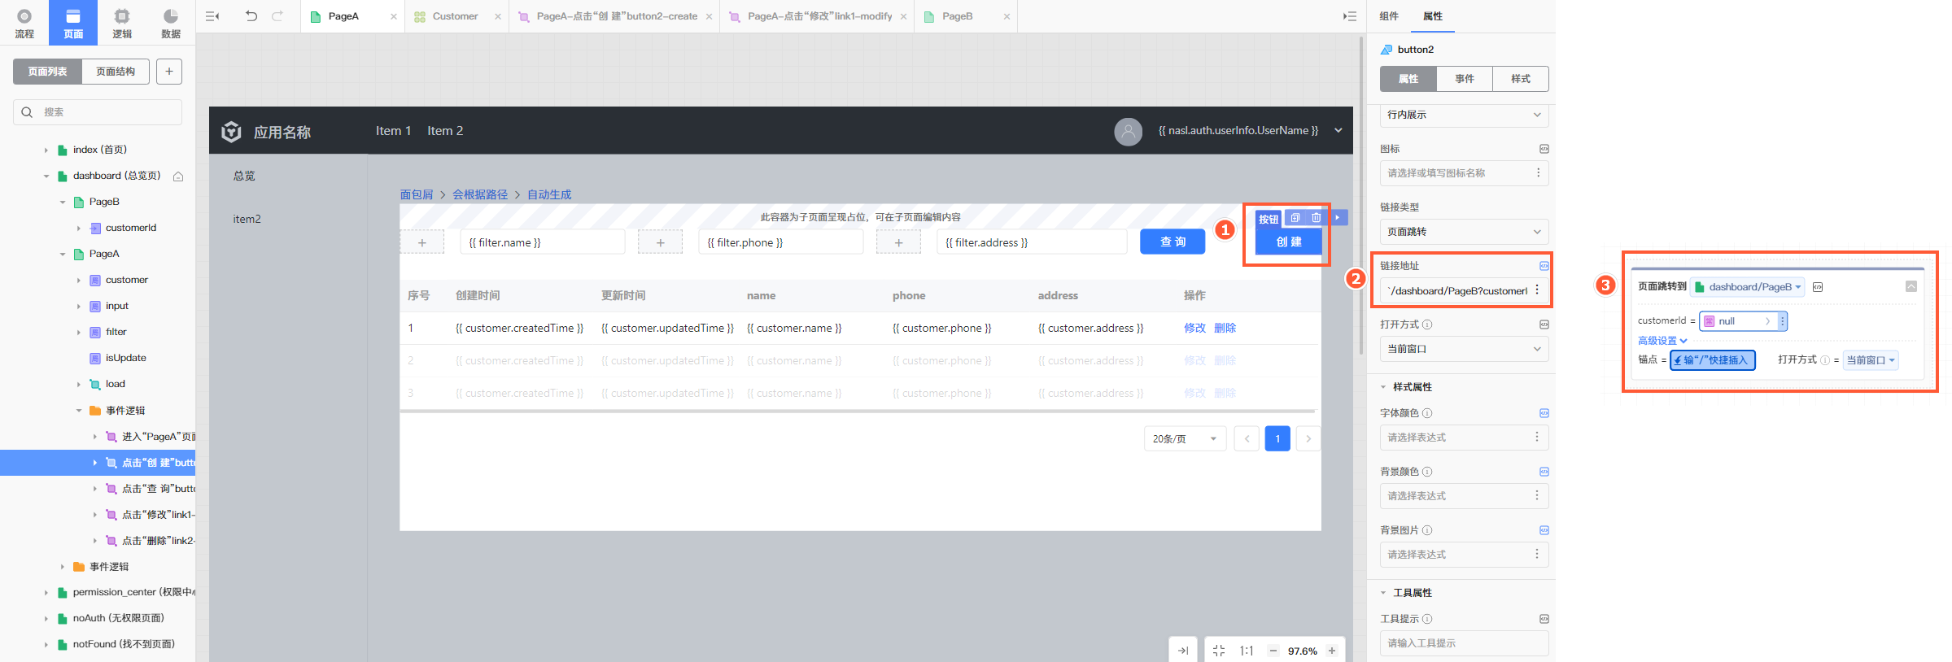The height and width of the screenshot is (662, 1952).
Task: Toggle code mode for 链接地址 property
Action: point(1544,266)
